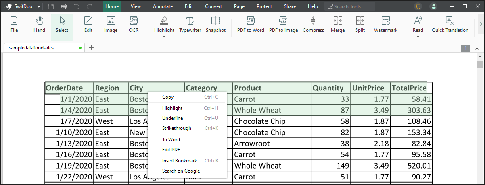
Task: Collapse ribbon with the up chevron
Action: point(477,48)
